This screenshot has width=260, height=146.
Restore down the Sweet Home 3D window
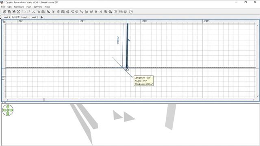[x=245, y=2]
